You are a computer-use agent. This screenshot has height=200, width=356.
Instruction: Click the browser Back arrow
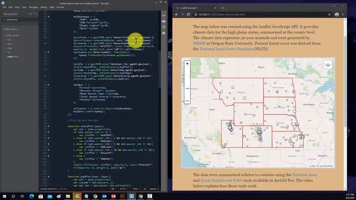177,14
